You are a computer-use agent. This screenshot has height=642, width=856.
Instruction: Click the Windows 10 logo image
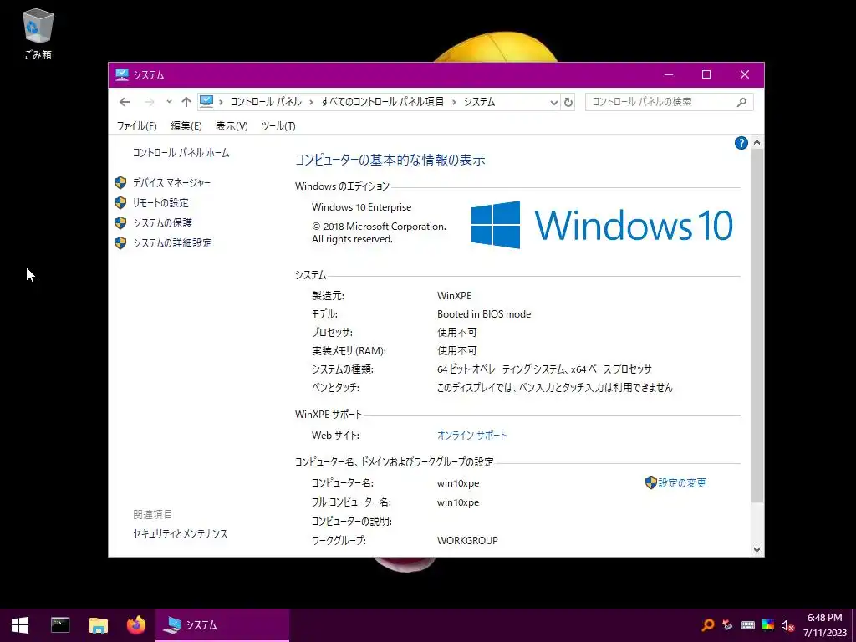click(x=602, y=225)
